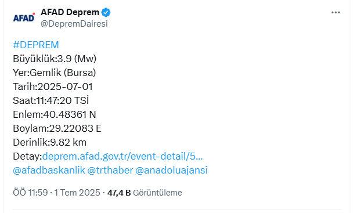The height and width of the screenshot is (213, 357).
Task: Open the #DEPREM hashtag
Action: pyautogui.click(x=36, y=45)
